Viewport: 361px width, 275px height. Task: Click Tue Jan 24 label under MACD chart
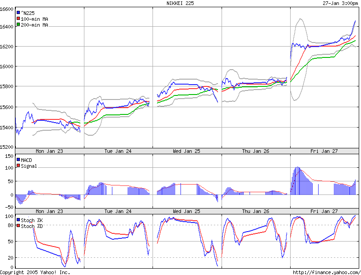tap(118, 211)
